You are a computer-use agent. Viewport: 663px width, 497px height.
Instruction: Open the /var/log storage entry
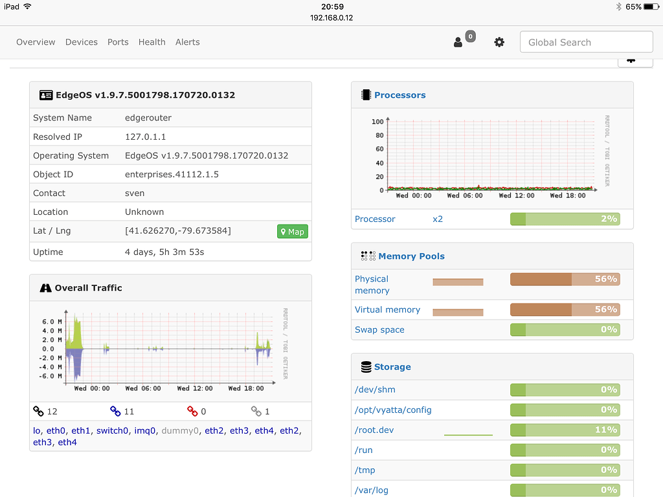click(372, 490)
